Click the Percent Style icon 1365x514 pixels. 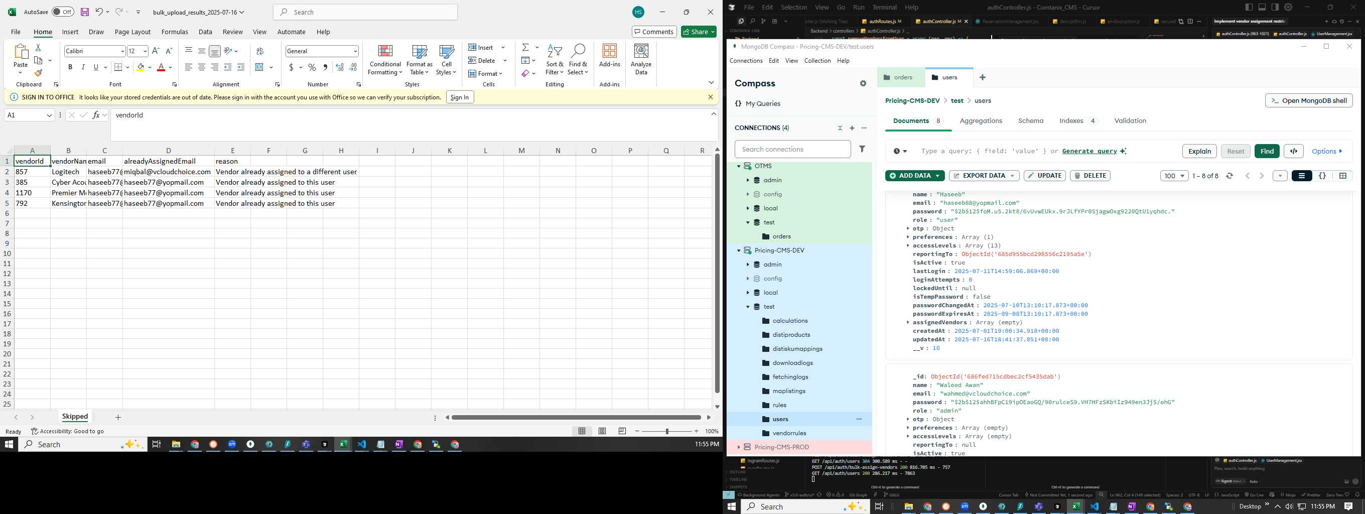click(x=312, y=67)
